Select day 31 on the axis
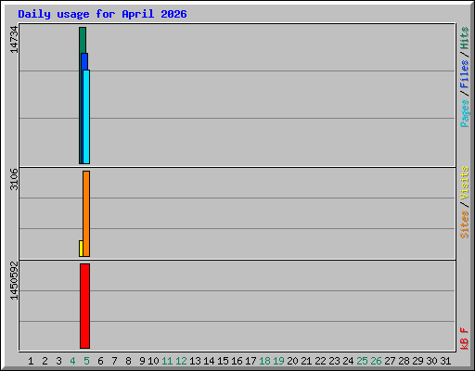This screenshot has height=371, width=475. pos(445,361)
